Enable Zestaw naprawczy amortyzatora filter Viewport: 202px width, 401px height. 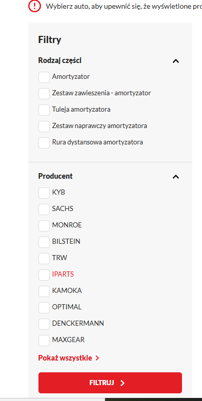pyautogui.click(x=44, y=126)
